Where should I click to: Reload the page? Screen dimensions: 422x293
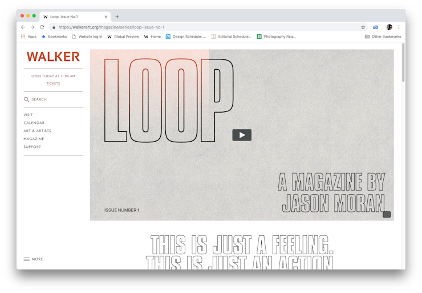point(42,27)
